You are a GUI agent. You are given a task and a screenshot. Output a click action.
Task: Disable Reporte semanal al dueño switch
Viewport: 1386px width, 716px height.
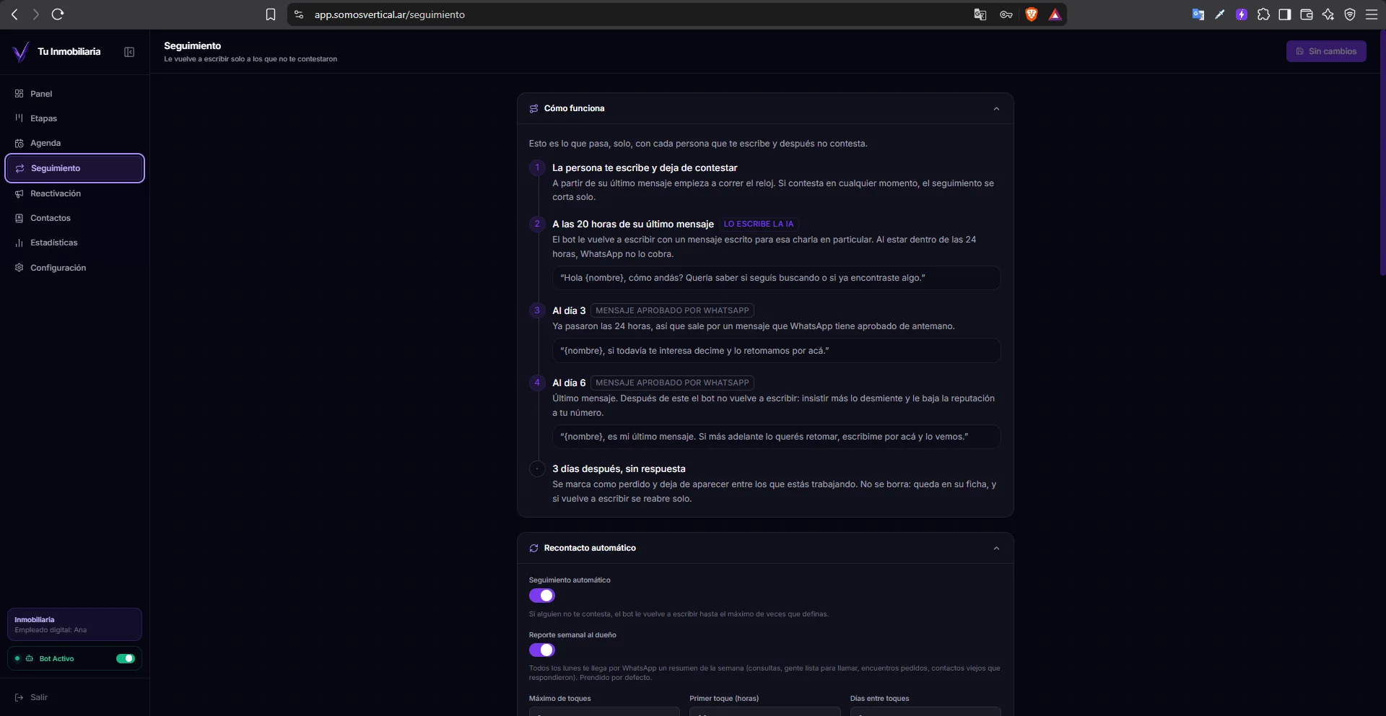point(542,650)
